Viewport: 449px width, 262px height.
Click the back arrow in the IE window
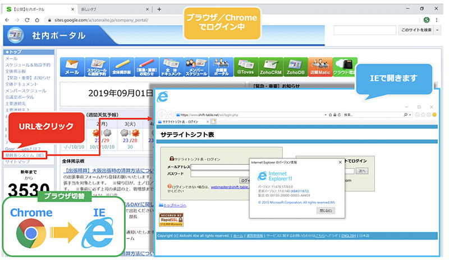[x=162, y=114]
